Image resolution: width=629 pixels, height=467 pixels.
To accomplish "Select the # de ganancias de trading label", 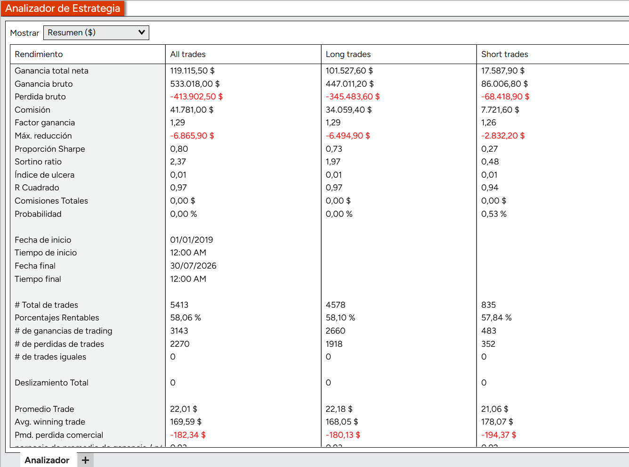I will pyautogui.click(x=63, y=331).
